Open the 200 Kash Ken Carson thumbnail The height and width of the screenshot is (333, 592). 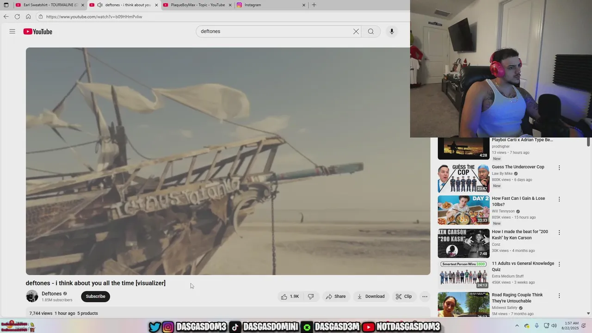tap(463, 243)
